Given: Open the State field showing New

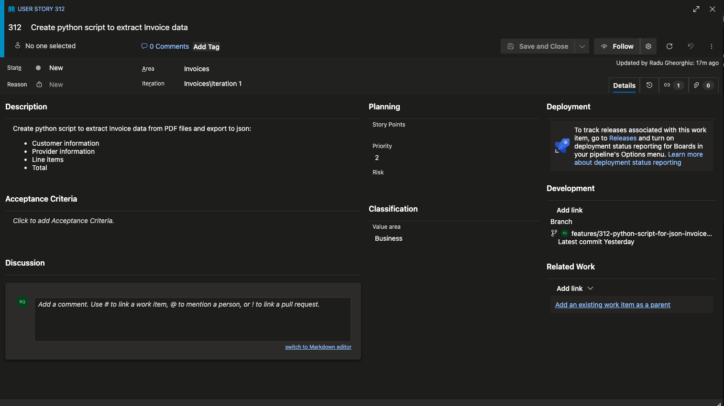Looking at the screenshot, I should tap(56, 68).
